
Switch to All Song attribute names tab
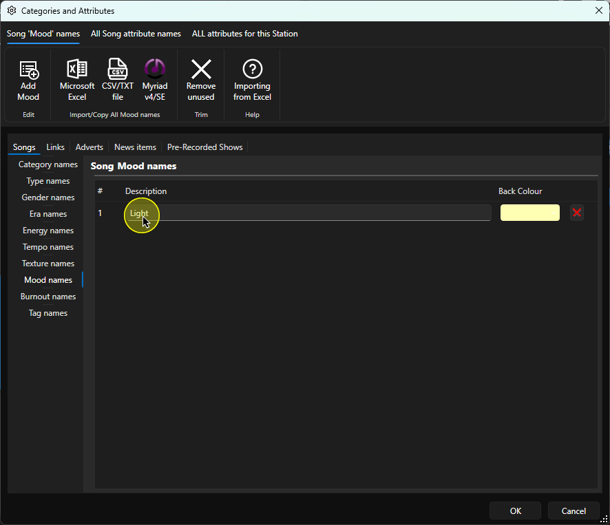[136, 34]
